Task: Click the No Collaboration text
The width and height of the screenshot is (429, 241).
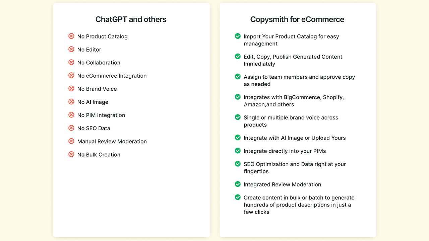Action: coord(99,63)
